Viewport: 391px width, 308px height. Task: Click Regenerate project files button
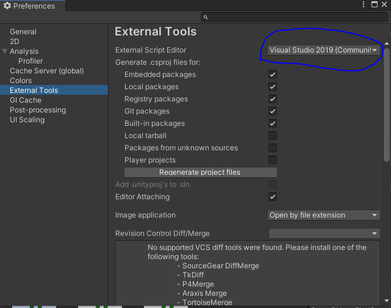coord(200,172)
